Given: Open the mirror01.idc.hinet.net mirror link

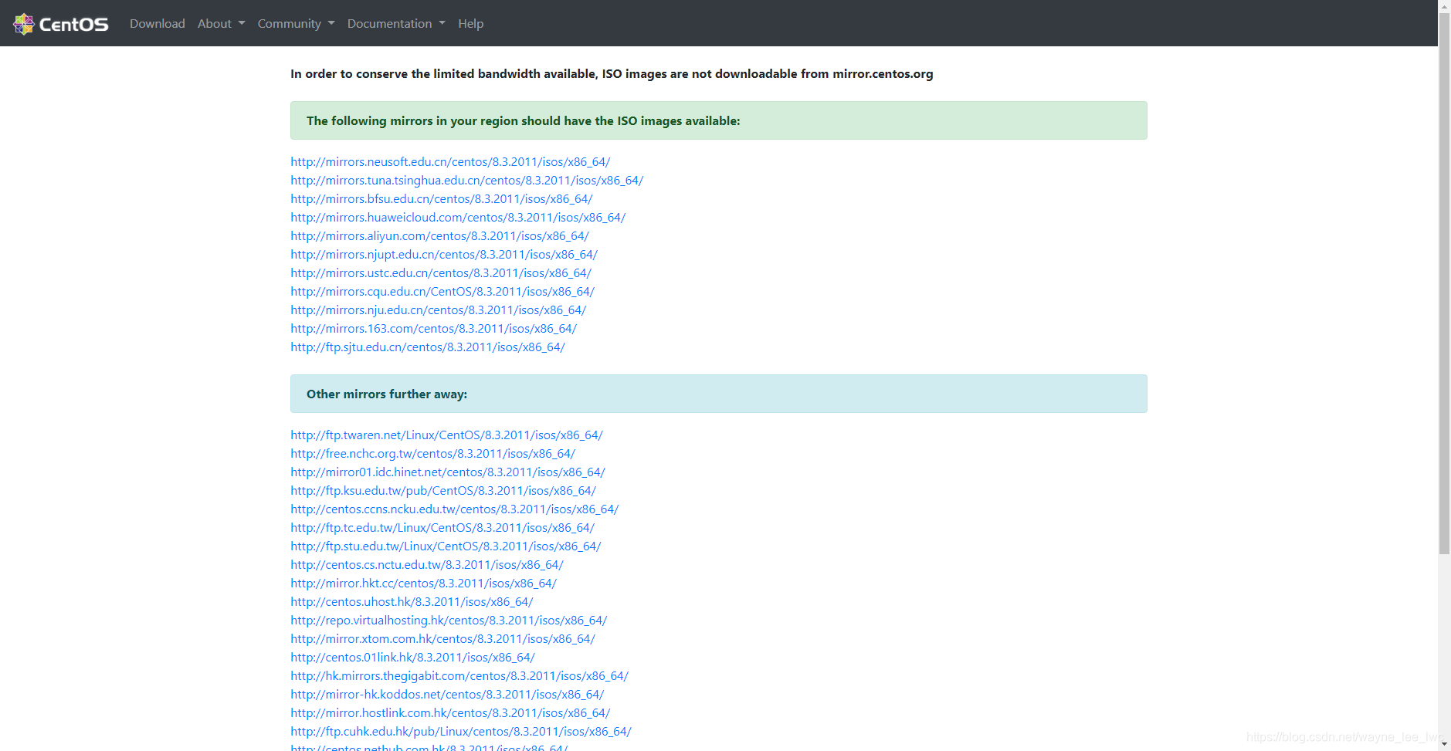Looking at the screenshot, I should pos(448,472).
